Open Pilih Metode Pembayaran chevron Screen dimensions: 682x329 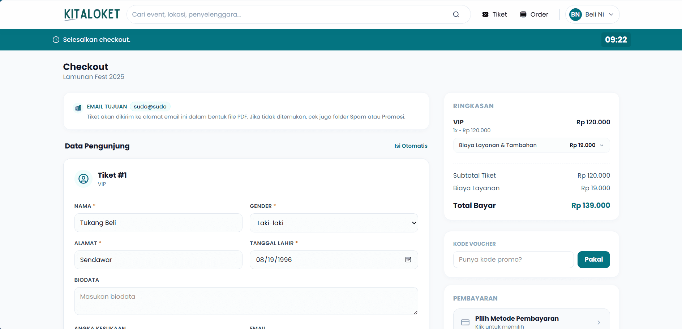point(599,323)
